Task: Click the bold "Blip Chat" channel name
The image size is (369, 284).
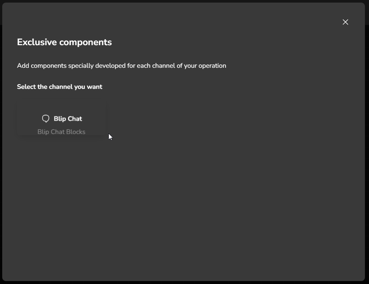Action: [x=68, y=119]
